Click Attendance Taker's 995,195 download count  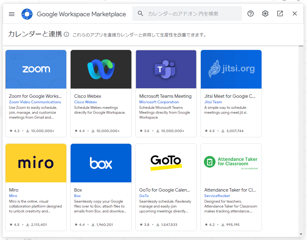tap(231, 225)
